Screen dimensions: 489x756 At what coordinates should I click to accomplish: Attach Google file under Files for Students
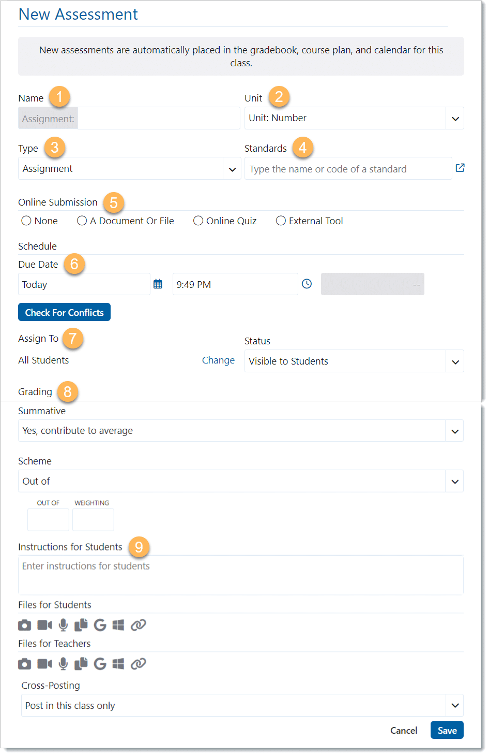100,626
